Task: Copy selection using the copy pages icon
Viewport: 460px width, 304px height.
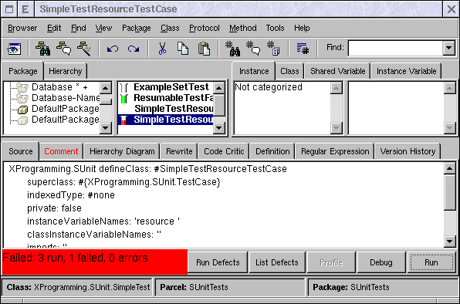Action: pos(183,49)
